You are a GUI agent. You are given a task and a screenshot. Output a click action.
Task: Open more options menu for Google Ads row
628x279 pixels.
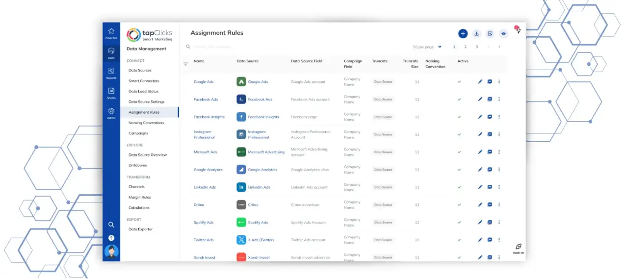click(499, 82)
